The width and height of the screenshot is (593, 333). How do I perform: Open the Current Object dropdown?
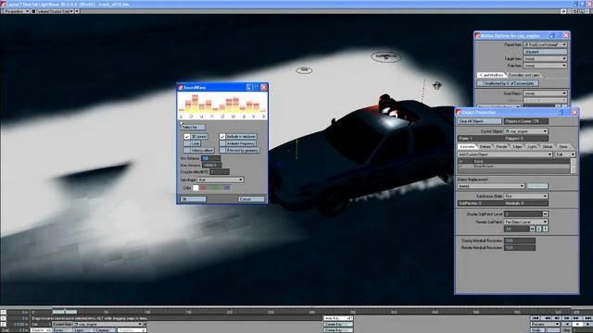[526, 131]
